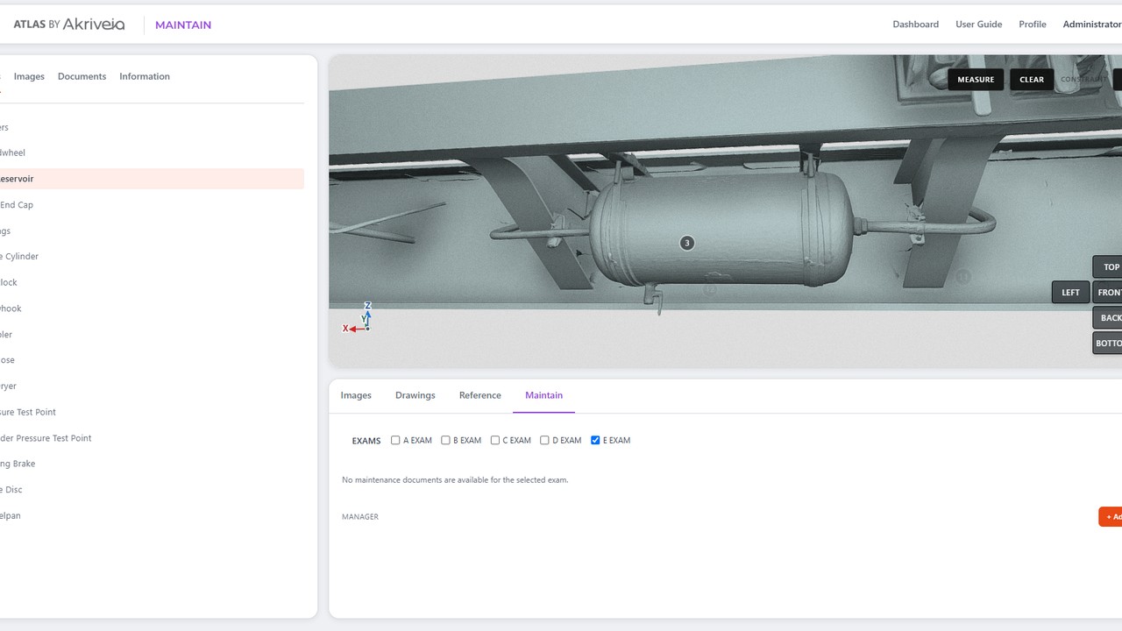The width and height of the screenshot is (1122, 631).
Task: Pick the 'sure Test Point' list row
Action: click(x=152, y=412)
